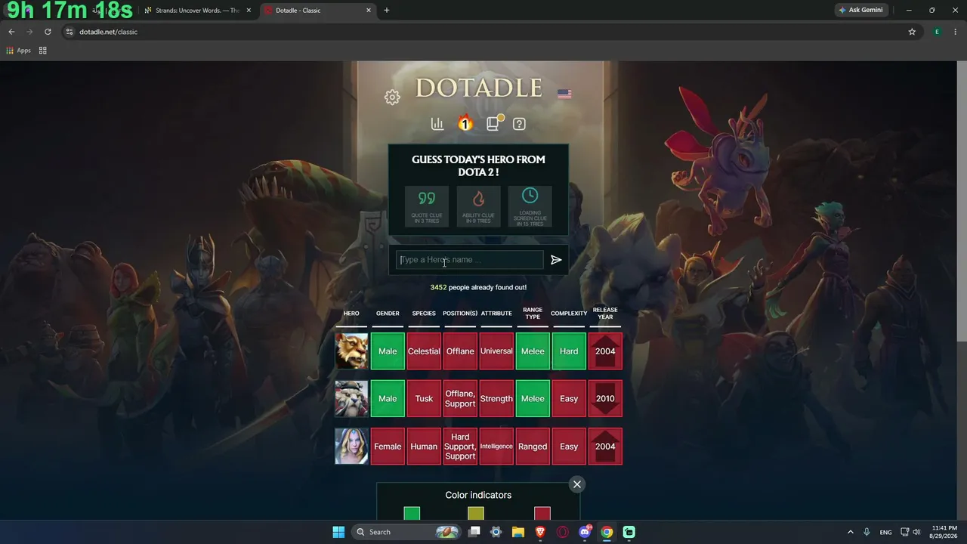Launch Brave browser from the taskbar
The height and width of the screenshot is (544, 967).
pyautogui.click(x=540, y=532)
